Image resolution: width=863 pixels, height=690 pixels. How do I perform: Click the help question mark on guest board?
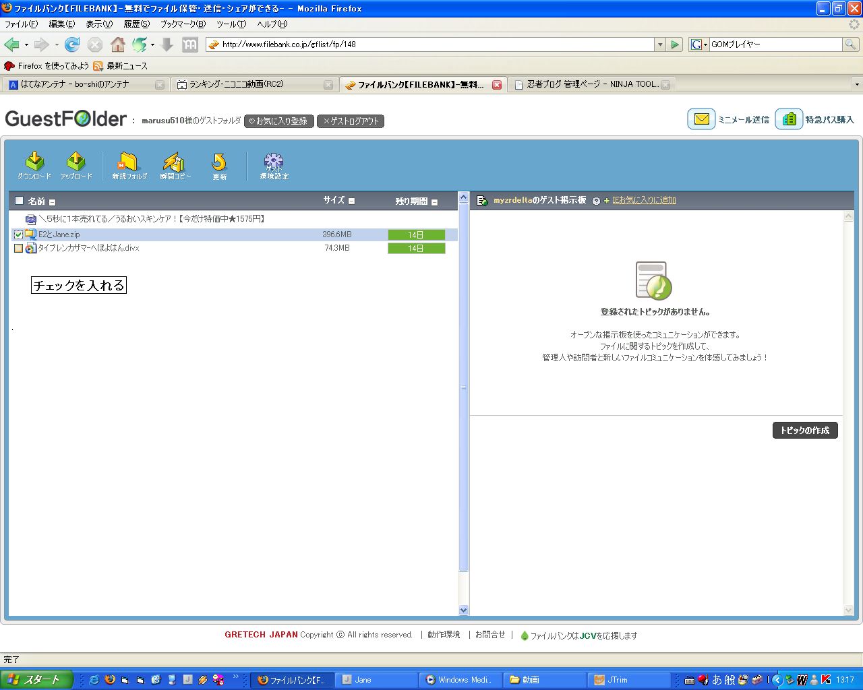(596, 201)
